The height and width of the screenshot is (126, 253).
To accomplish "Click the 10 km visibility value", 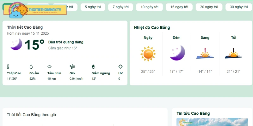I will click(52, 79).
